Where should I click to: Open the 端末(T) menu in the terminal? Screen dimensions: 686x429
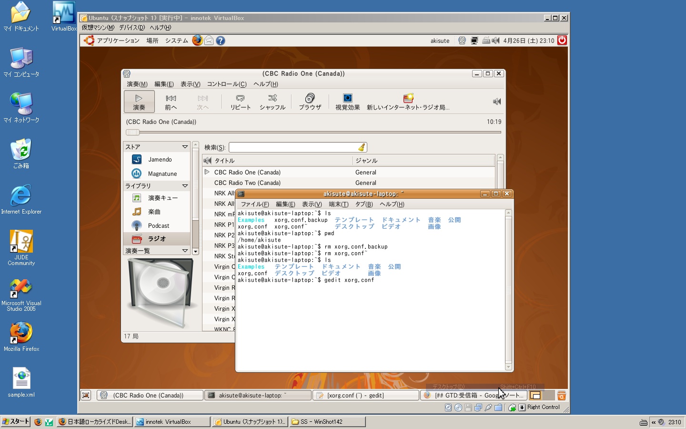pyautogui.click(x=339, y=204)
